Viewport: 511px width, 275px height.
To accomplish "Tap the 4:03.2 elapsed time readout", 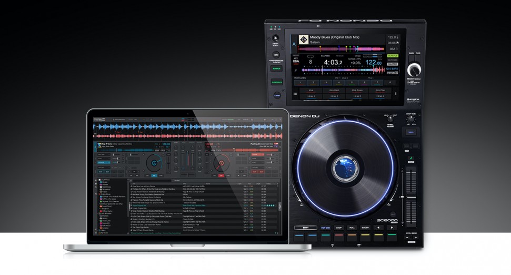I will pyautogui.click(x=333, y=62).
